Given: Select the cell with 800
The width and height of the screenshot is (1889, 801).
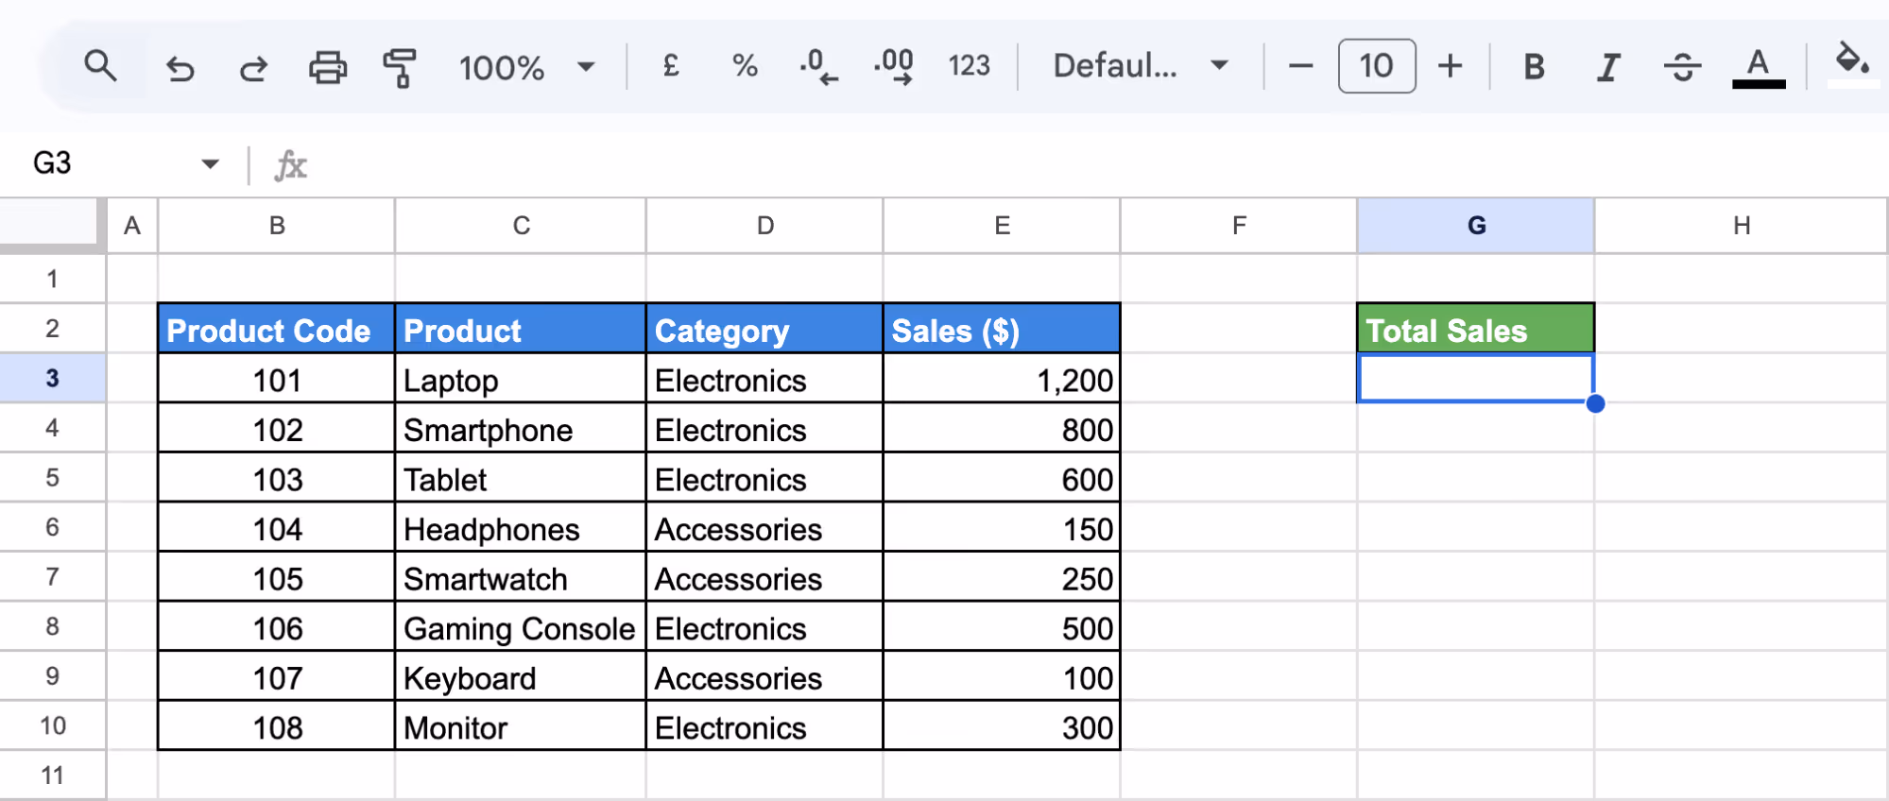Looking at the screenshot, I should [1002, 429].
